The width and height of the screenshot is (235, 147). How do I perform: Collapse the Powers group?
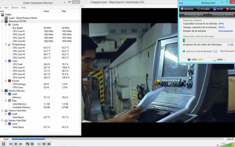(6, 81)
